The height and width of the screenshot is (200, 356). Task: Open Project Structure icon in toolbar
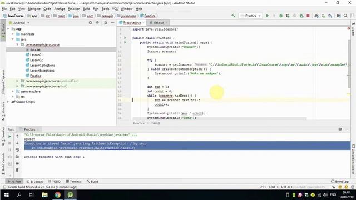click(339, 16)
